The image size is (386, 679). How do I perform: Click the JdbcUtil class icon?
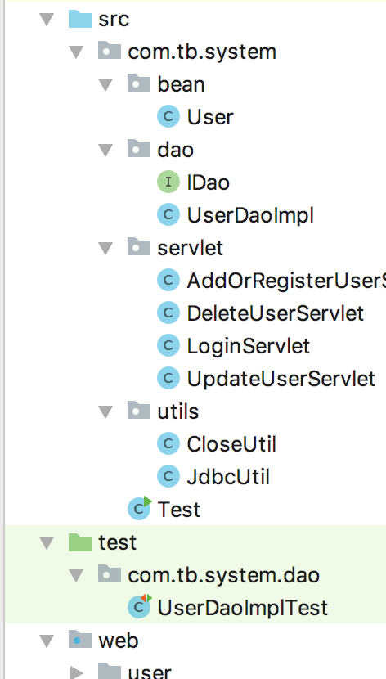point(168,476)
